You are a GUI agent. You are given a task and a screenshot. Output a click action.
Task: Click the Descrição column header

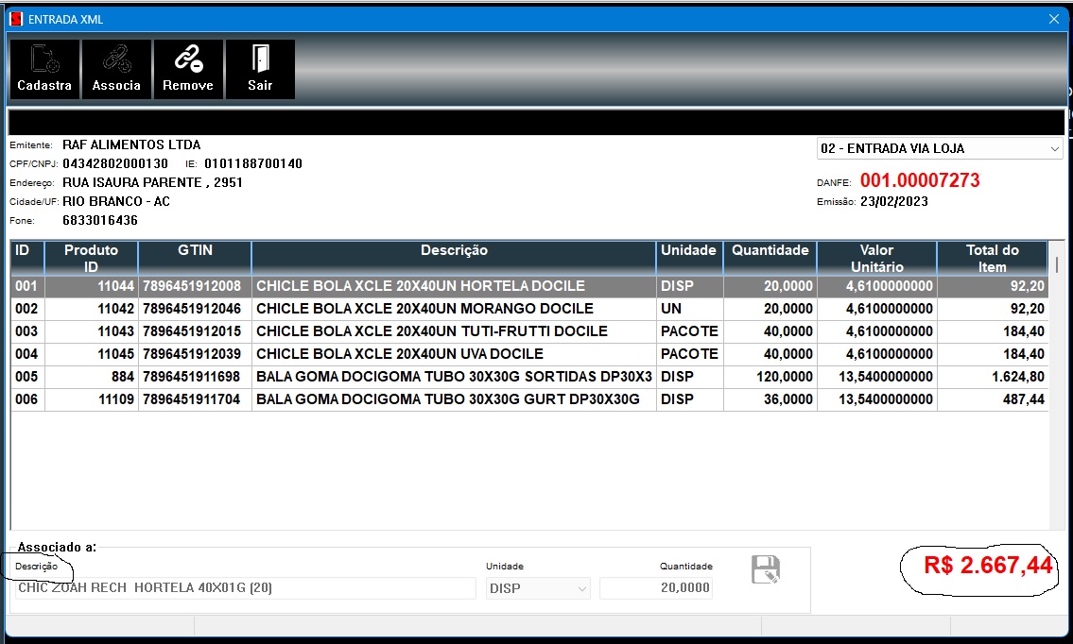(x=454, y=251)
